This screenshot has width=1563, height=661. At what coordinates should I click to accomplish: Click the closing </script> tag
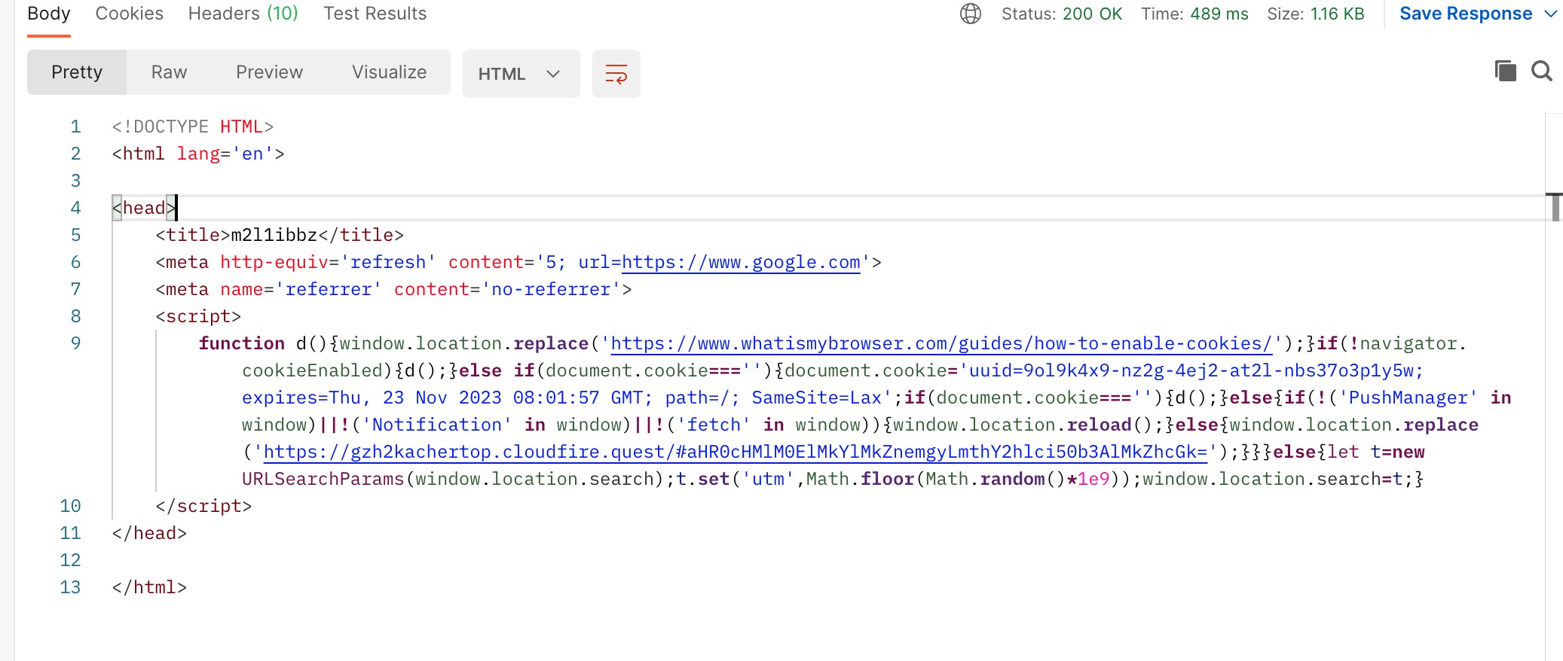point(203,506)
